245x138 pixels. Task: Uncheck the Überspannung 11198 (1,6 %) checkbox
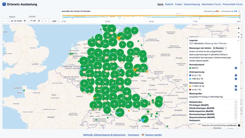[236, 86]
